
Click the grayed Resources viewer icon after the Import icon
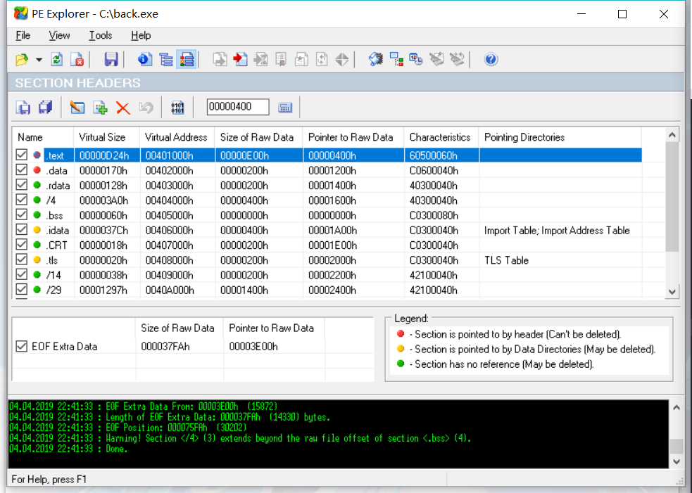(x=260, y=60)
